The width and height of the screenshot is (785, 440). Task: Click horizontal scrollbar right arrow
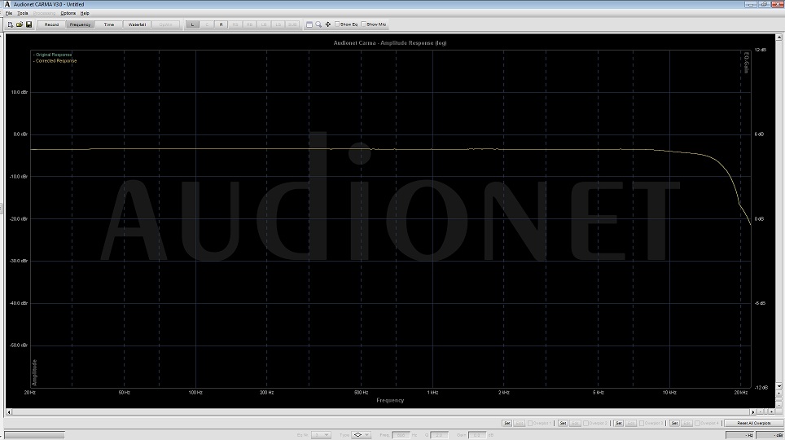[753, 412]
